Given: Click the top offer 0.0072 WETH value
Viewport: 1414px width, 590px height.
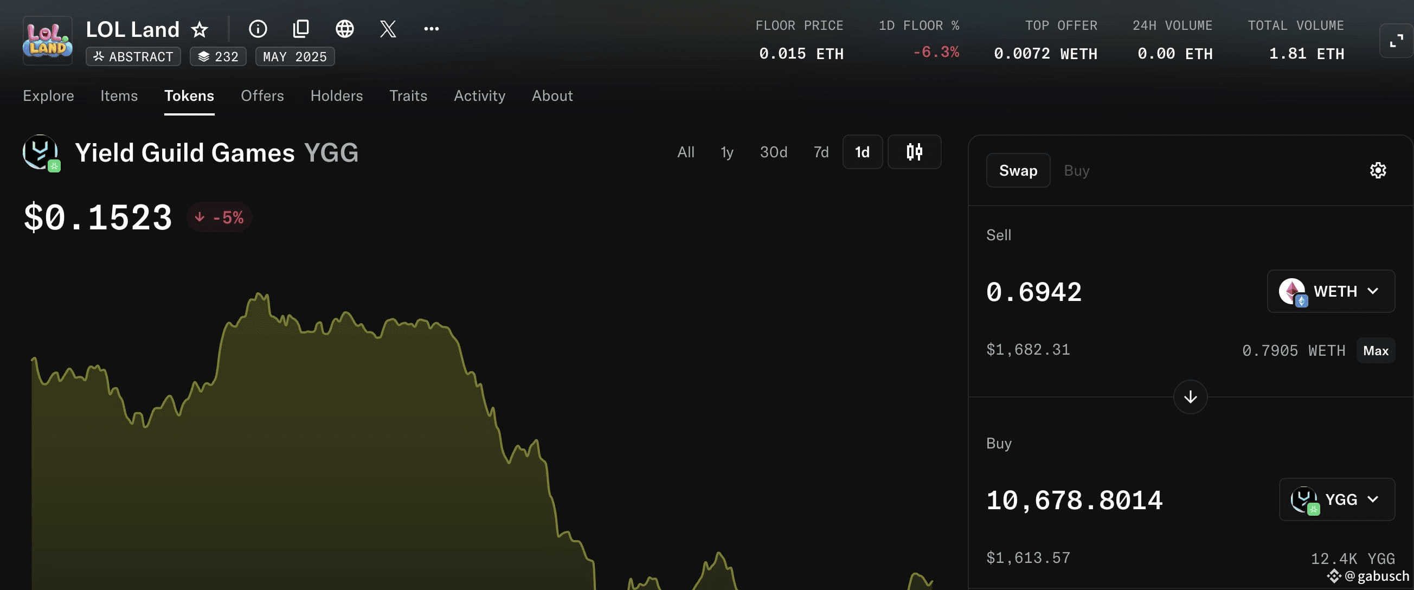Looking at the screenshot, I should pyautogui.click(x=1045, y=54).
